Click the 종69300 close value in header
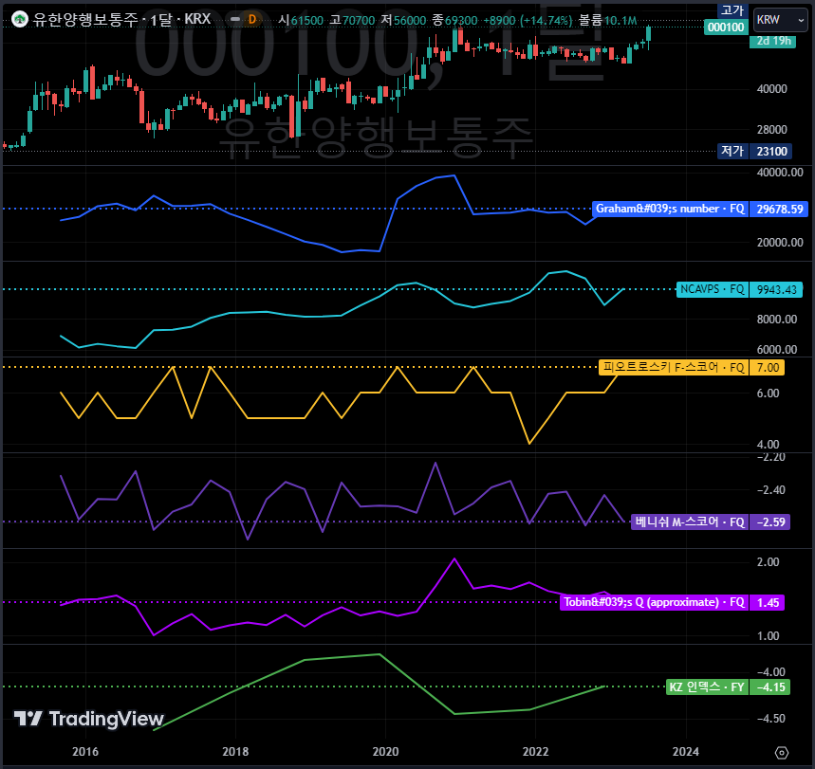The image size is (815, 769). coord(454,20)
